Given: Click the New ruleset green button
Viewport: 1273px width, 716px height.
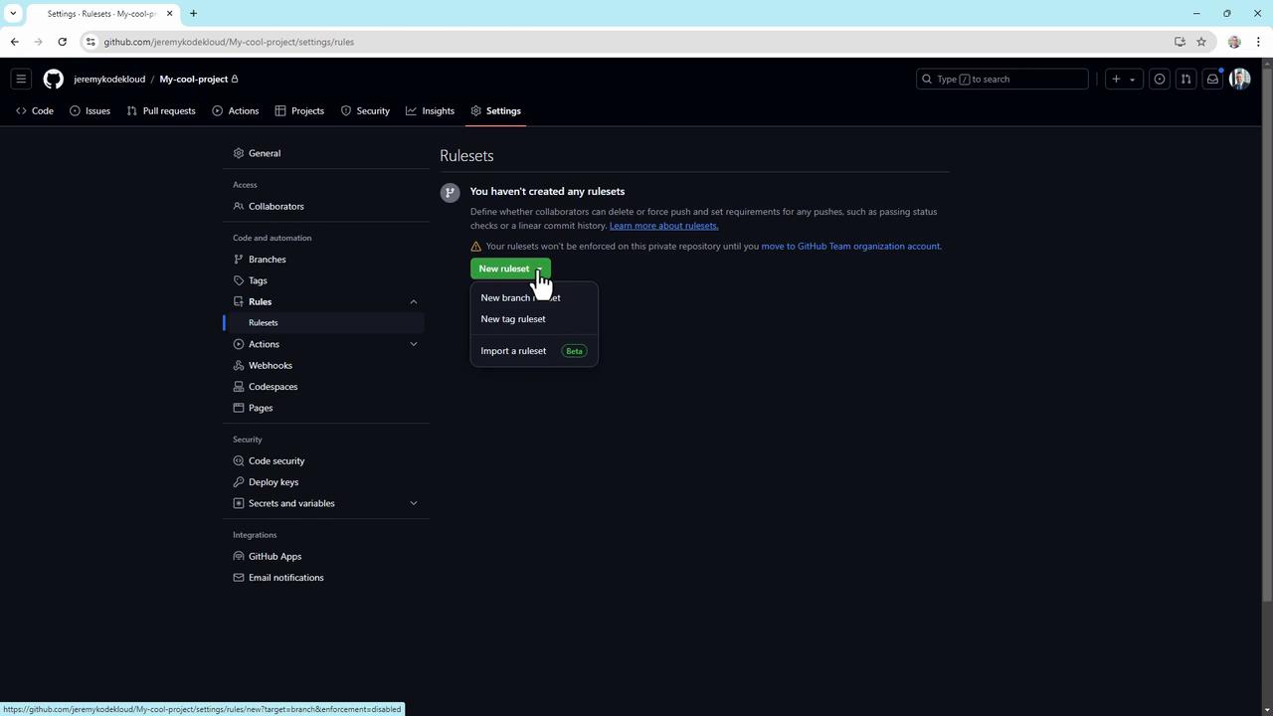Looking at the screenshot, I should coord(510,268).
